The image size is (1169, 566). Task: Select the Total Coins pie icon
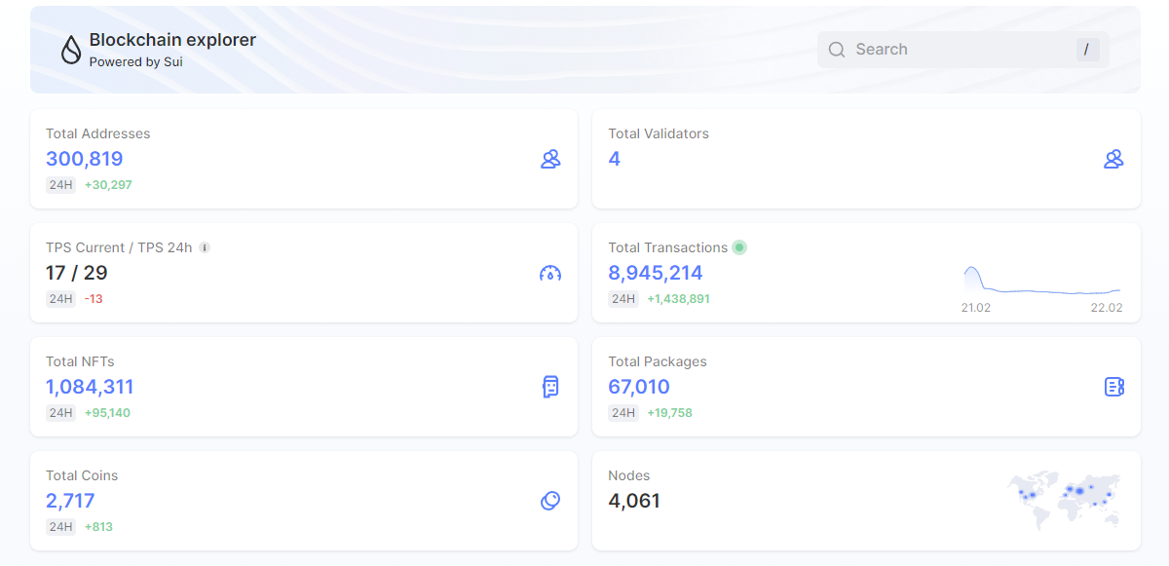(x=550, y=501)
